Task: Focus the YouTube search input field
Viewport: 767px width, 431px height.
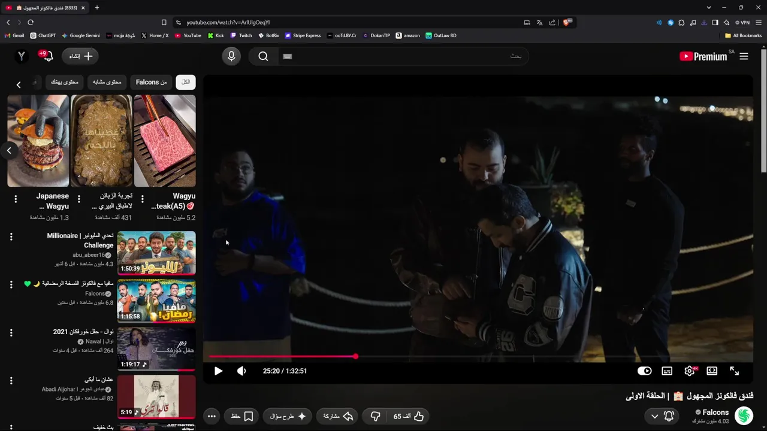Action: (x=403, y=56)
